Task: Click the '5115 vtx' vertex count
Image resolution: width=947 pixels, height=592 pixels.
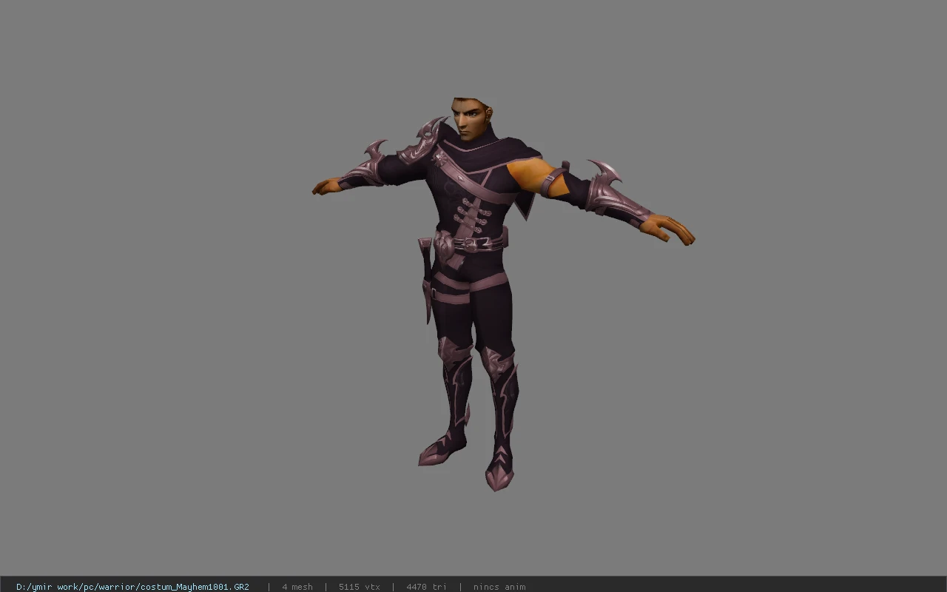Action: (360, 587)
